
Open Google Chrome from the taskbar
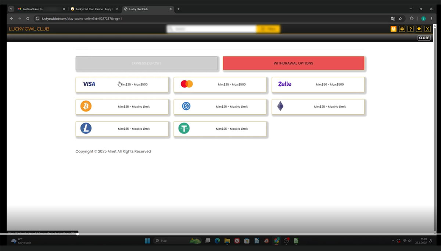276,241
